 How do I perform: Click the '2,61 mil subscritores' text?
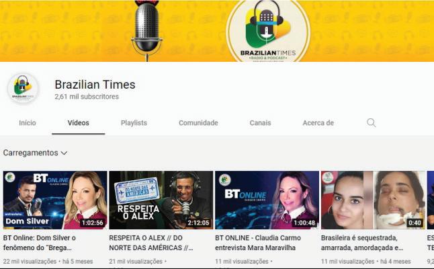[87, 97]
